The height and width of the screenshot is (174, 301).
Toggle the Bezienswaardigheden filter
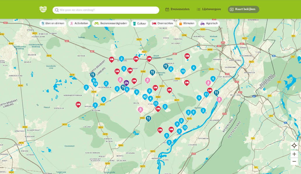point(111,23)
